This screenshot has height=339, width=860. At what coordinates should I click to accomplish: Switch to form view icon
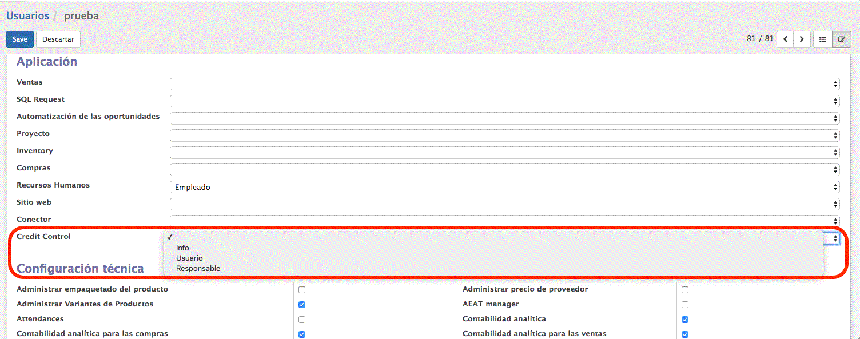pyautogui.click(x=841, y=39)
